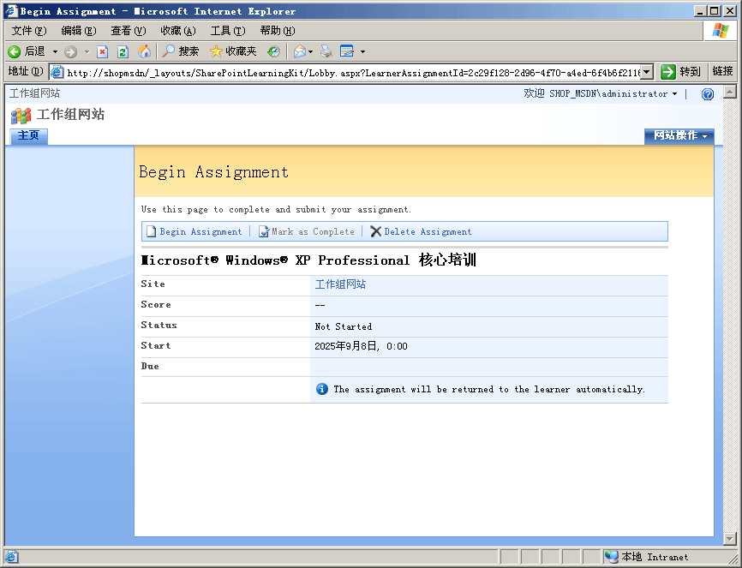Click the Stop loading icon
This screenshot has height=568, width=742.
pyautogui.click(x=102, y=51)
